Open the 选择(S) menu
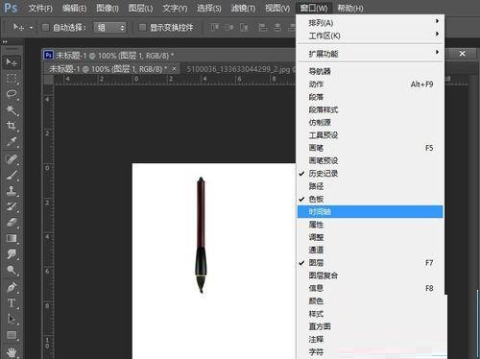Image resolution: width=480 pixels, height=359 pixels. click(x=209, y=8)
